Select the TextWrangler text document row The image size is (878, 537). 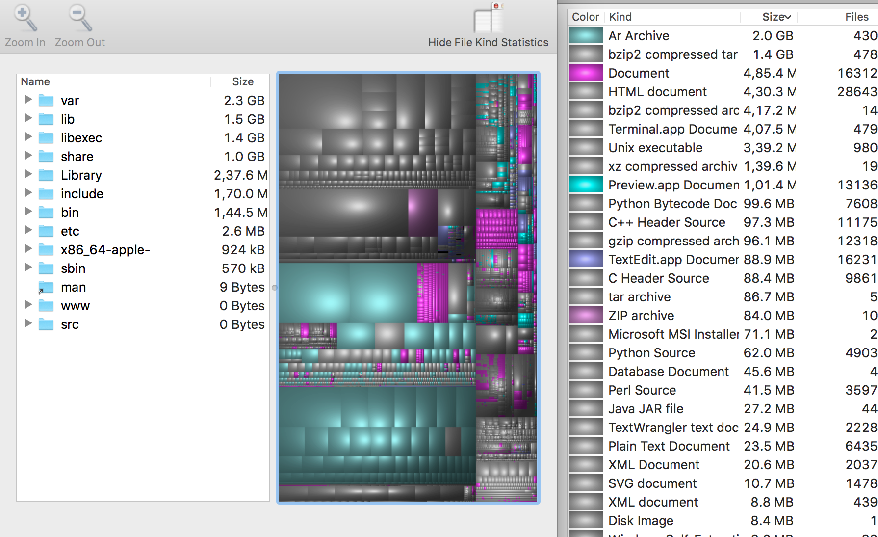click(x=723, y=427)
